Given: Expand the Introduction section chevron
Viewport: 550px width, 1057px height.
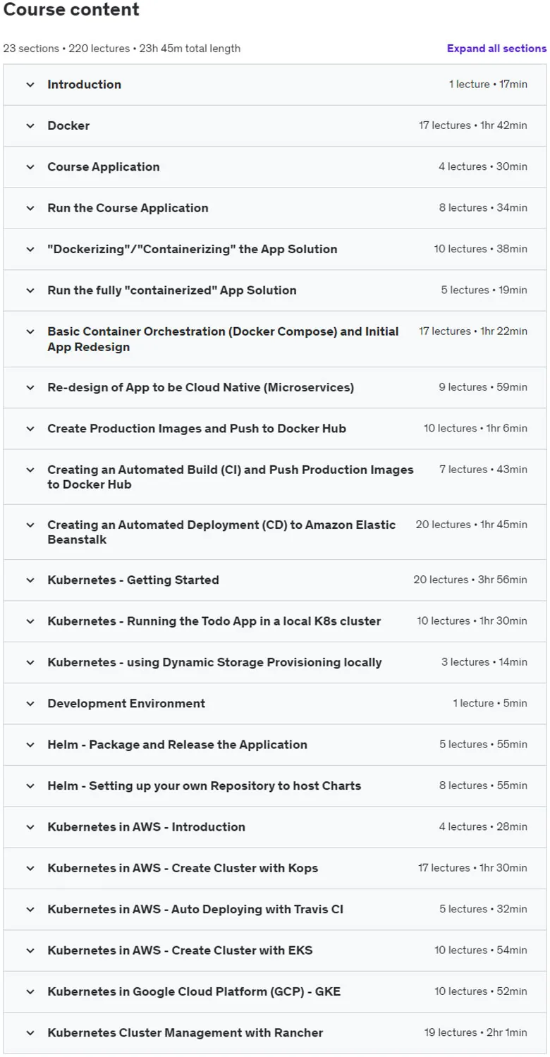Looking at the screenshot, I should pos(30,85).
